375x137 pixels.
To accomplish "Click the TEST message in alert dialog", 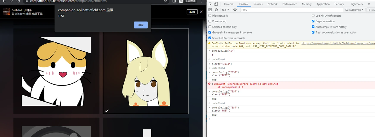I will tap(61, 16).
